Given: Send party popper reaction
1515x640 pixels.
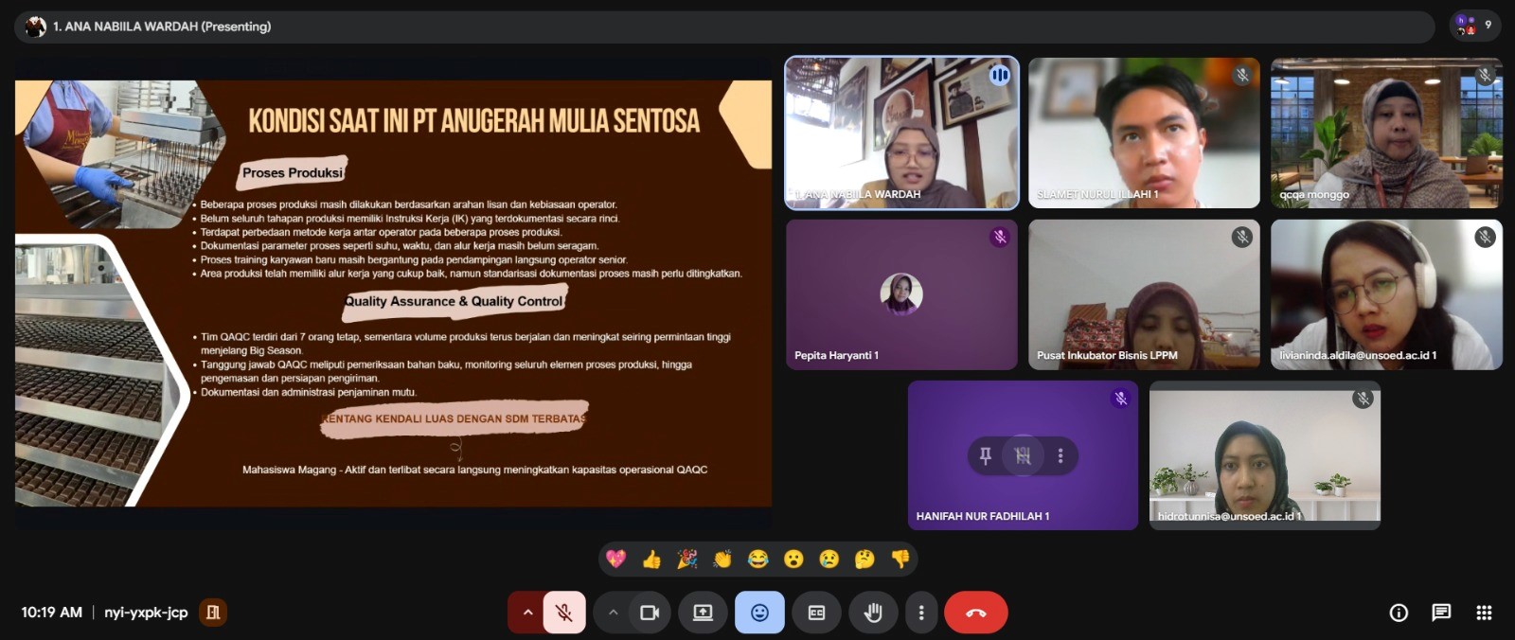Looking at the screenshot, I should 687,560.
